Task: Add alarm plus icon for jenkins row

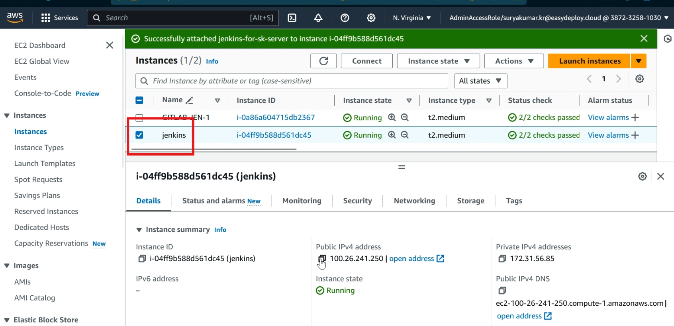Action: [x=635, y=135]
